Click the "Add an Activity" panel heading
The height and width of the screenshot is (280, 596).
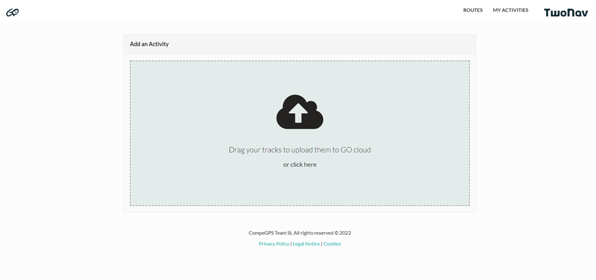click(x=149, y=44)
